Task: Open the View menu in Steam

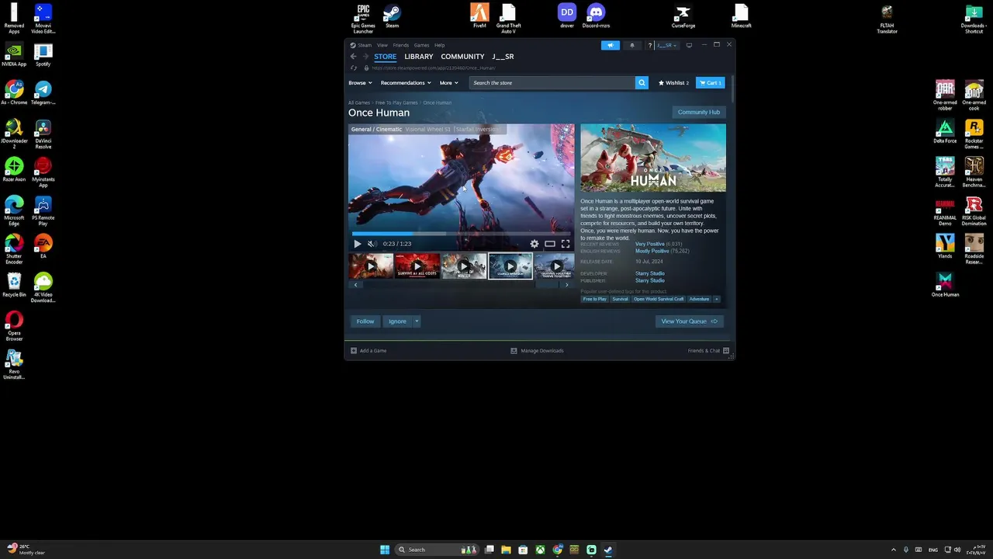Action: coord(382,45)
